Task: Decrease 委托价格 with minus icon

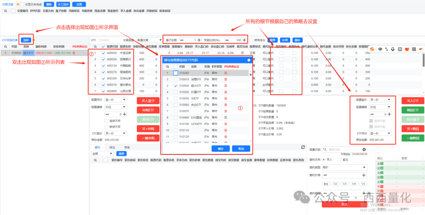Action: tap(325, 175)
